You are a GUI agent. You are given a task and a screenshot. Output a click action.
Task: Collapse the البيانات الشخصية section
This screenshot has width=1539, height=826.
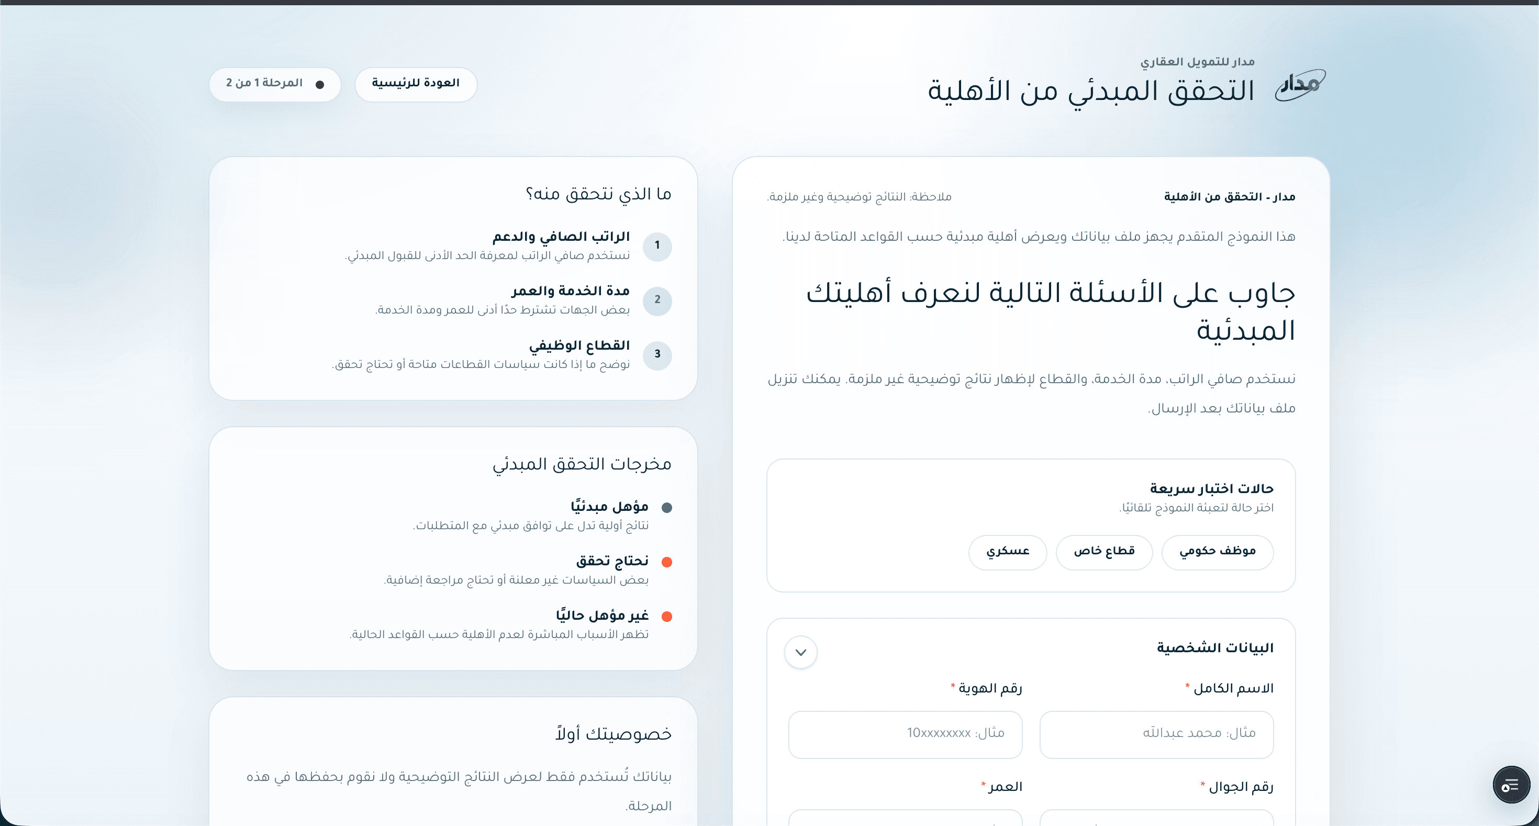click(801, 652)
